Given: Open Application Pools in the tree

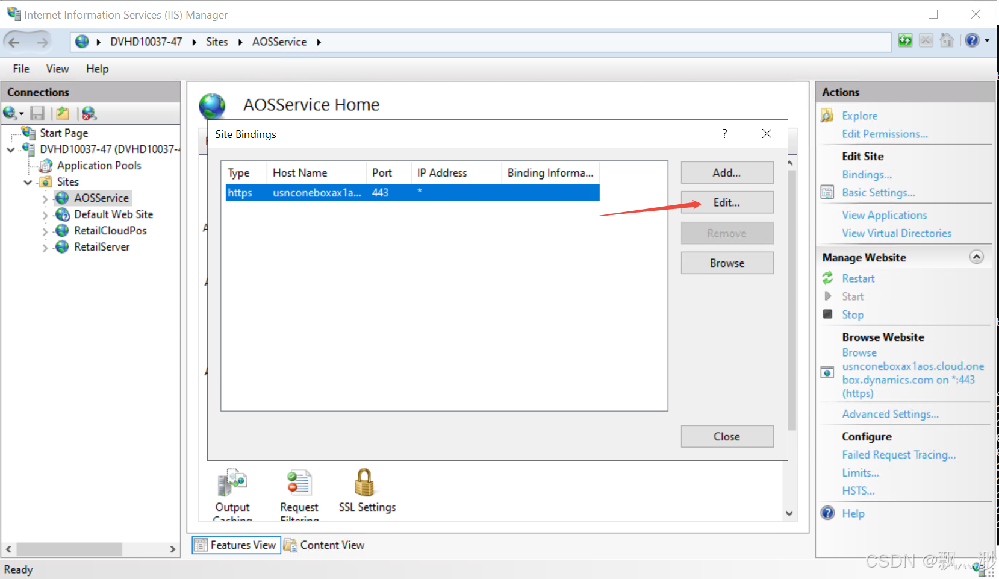Looking at the screenshot, I should click(x=99, y=165).
